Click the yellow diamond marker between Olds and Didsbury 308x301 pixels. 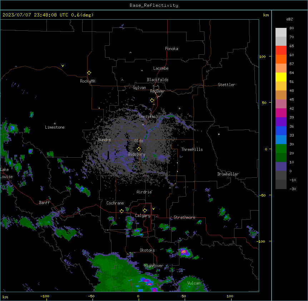click(x=139, y=149)
